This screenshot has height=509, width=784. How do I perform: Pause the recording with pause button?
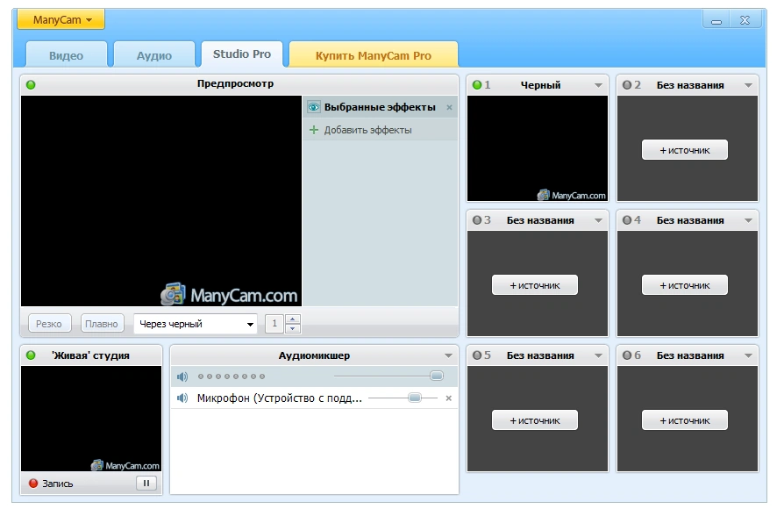click(146, 483)
